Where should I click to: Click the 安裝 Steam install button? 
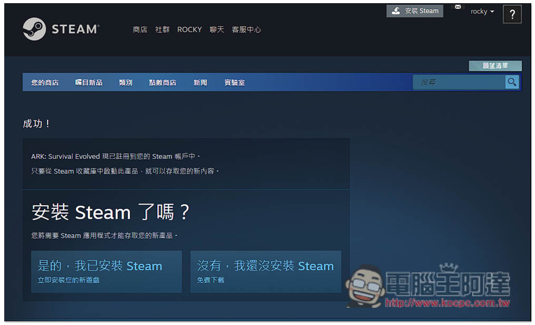415,11
